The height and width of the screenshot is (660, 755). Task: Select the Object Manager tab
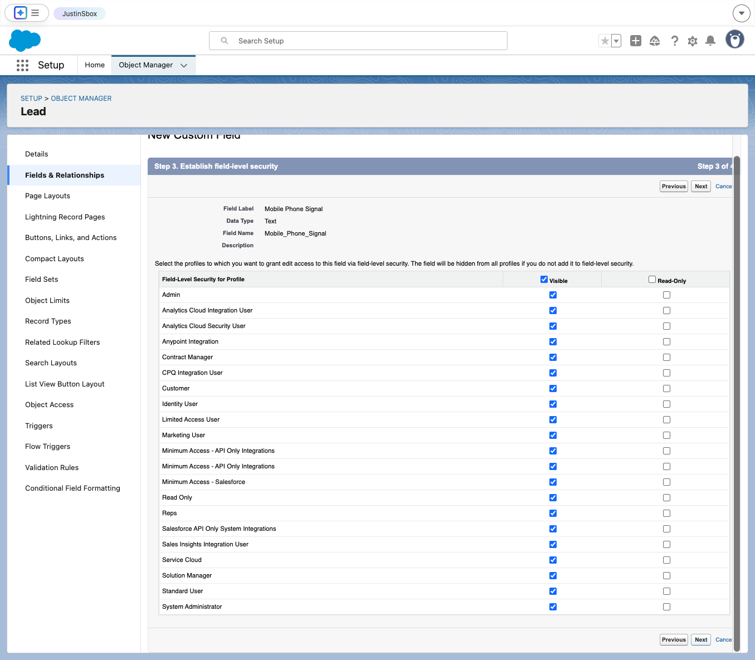click(146, 65)
